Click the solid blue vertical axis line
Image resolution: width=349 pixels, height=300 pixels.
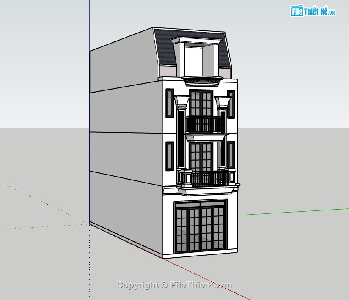click(89, 26)
